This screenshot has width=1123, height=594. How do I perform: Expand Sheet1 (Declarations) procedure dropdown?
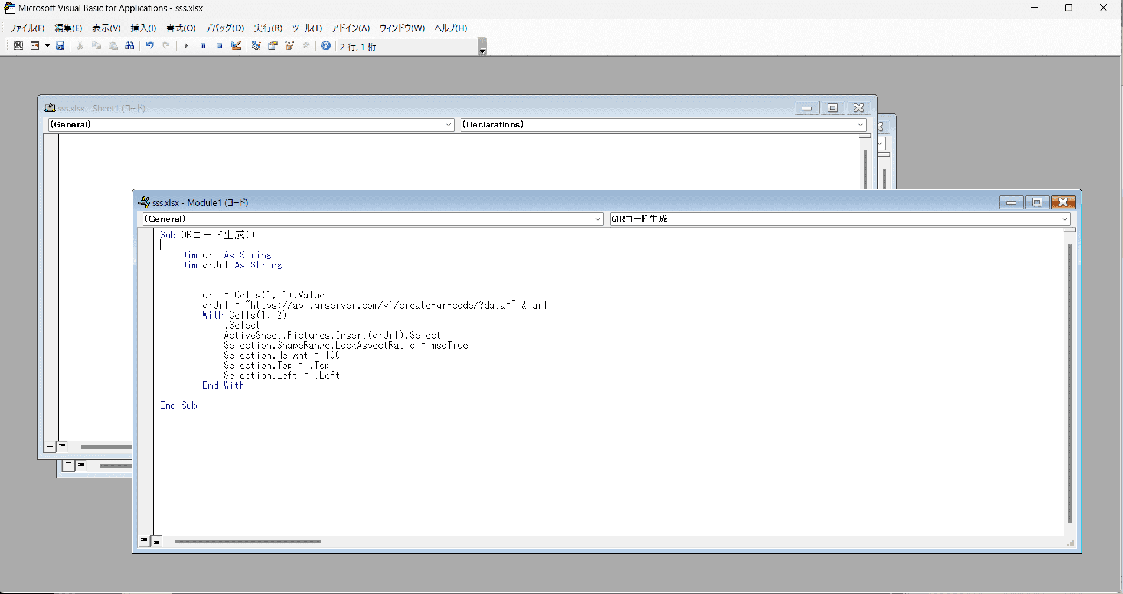pyautogui.click(x=860, y=124)
